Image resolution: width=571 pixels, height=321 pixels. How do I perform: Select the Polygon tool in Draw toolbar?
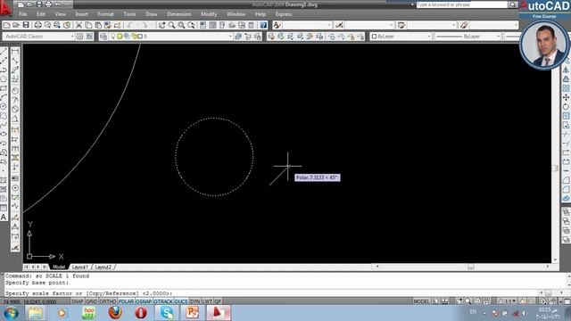tap(4, 78)
